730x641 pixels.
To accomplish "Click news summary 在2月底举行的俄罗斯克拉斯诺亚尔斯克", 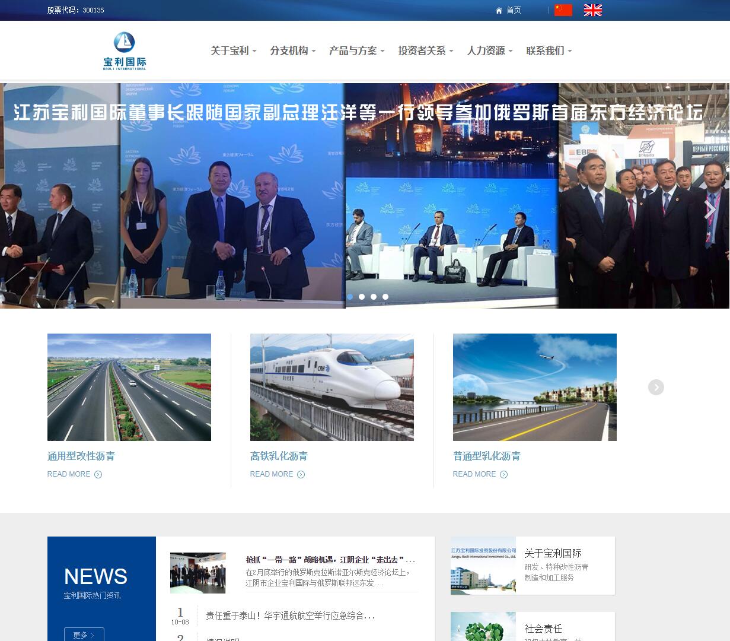I will coord(328,578).
